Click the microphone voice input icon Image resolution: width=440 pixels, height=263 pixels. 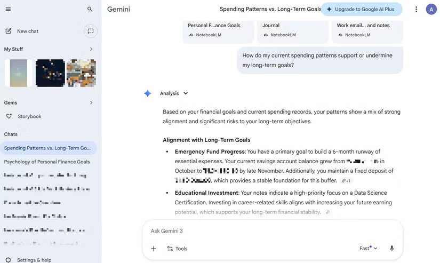pyautogui.click(x=391, y=248)
